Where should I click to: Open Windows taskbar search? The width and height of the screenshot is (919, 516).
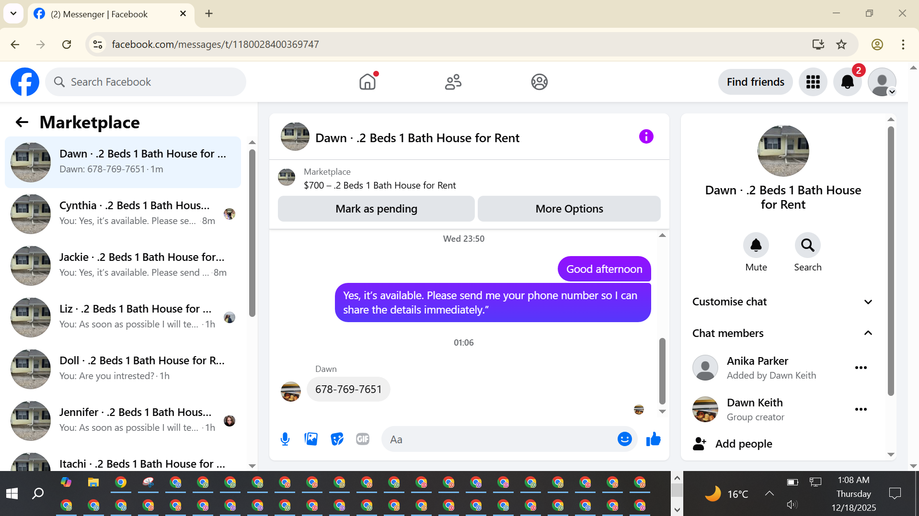coord(37,494)
